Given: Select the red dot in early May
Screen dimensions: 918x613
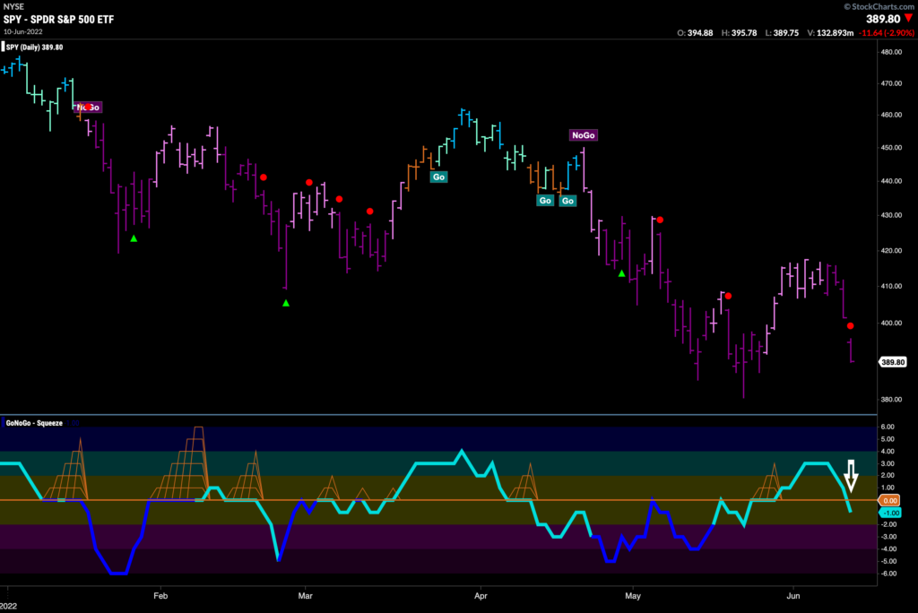Looking at the screenshot, I should coord(660,220).
